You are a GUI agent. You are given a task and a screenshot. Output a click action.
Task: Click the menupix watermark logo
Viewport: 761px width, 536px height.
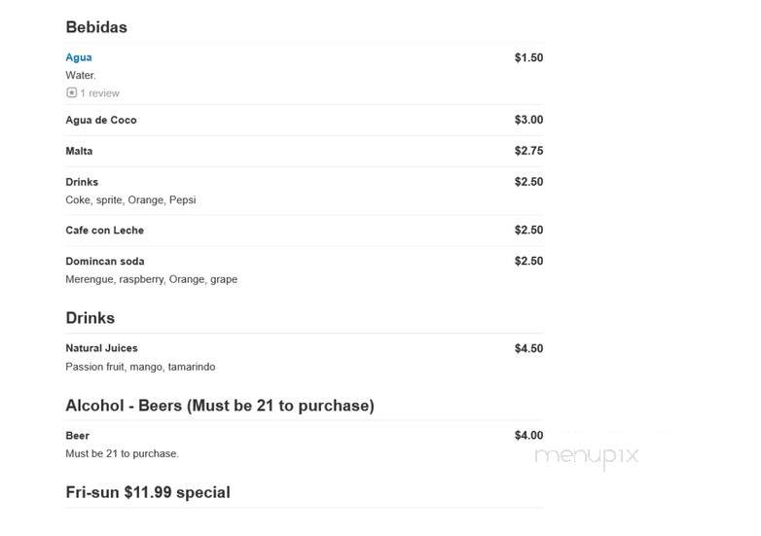click(x=586, y=456)
